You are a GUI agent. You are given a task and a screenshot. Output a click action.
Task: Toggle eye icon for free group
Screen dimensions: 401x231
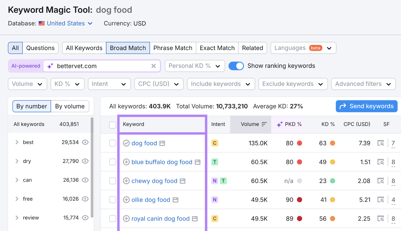[85, 199]
